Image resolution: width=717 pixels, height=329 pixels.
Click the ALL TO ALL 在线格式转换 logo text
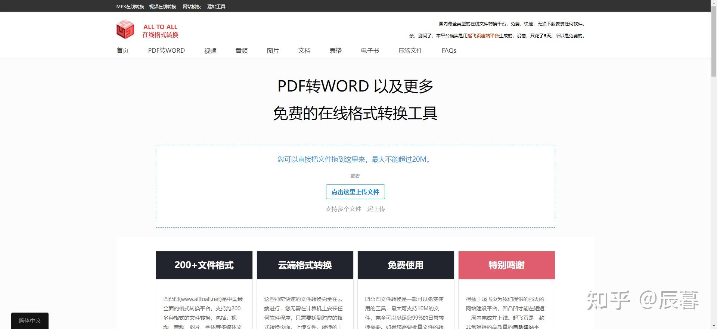click(160, 31)
